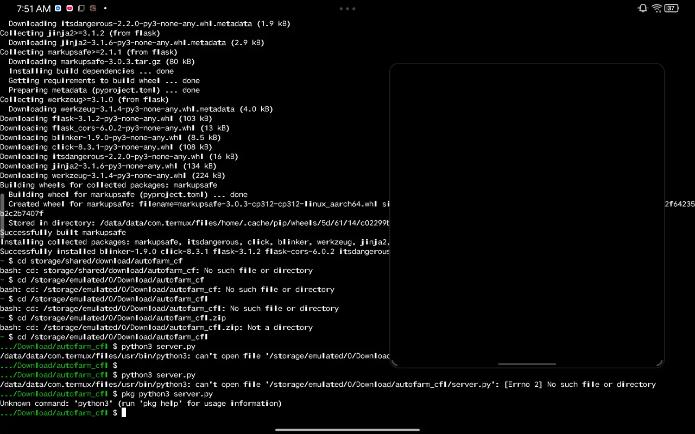Tap 'Downloading click-8.3.1-py3-none-any.whl' line
695x434 pixels.
[106, 147]
